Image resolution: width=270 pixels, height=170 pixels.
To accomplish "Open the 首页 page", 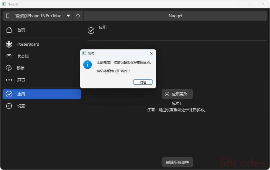I will [21, 30].
